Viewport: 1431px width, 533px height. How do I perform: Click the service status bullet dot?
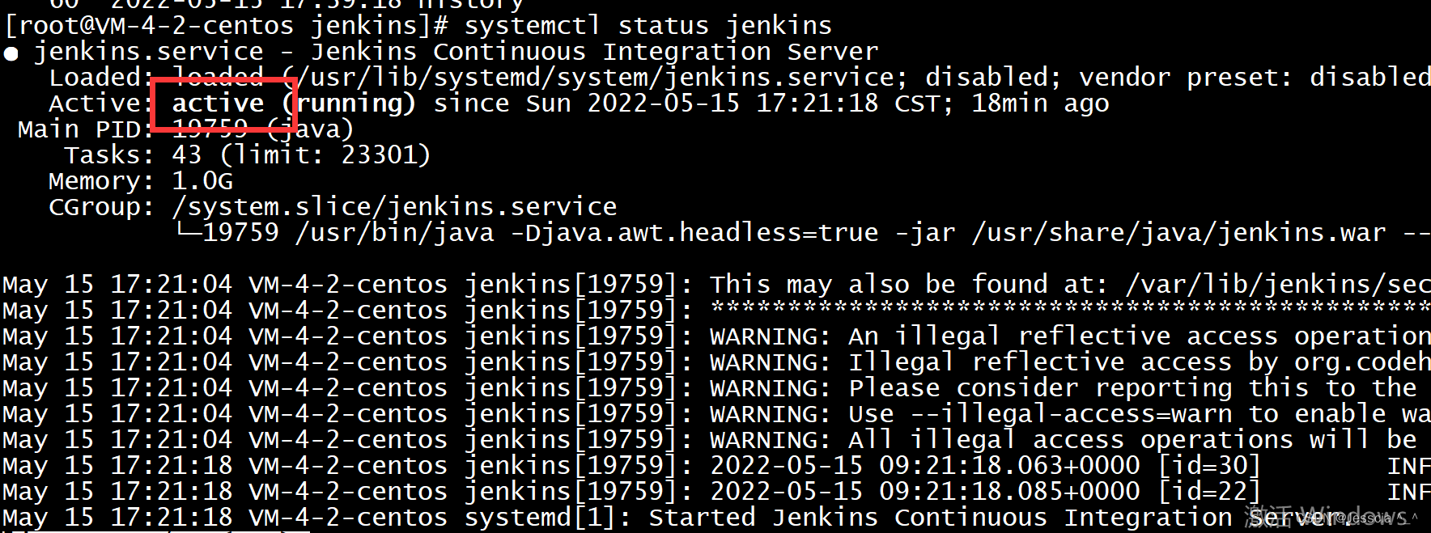[11, 54]
